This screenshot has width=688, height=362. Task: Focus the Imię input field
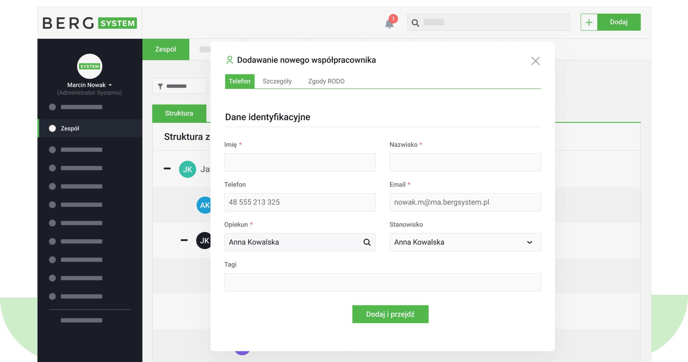tap(300, 162)
